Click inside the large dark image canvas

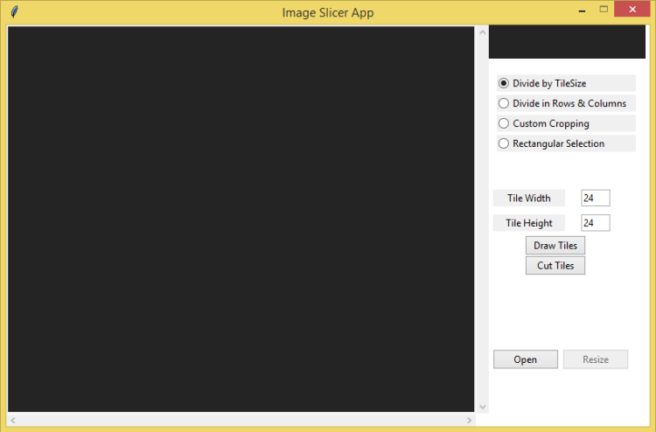pyautogui.click(x=241, y=219)
